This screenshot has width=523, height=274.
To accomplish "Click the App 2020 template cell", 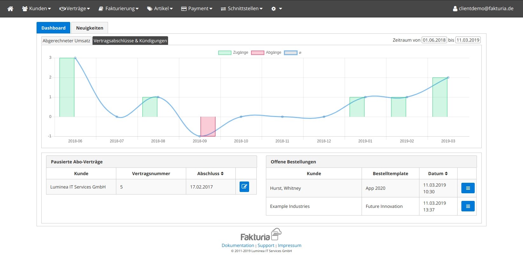I will [391, 188].
